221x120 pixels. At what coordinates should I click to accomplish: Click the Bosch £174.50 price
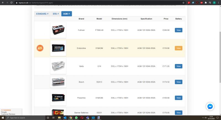[166, 82]
